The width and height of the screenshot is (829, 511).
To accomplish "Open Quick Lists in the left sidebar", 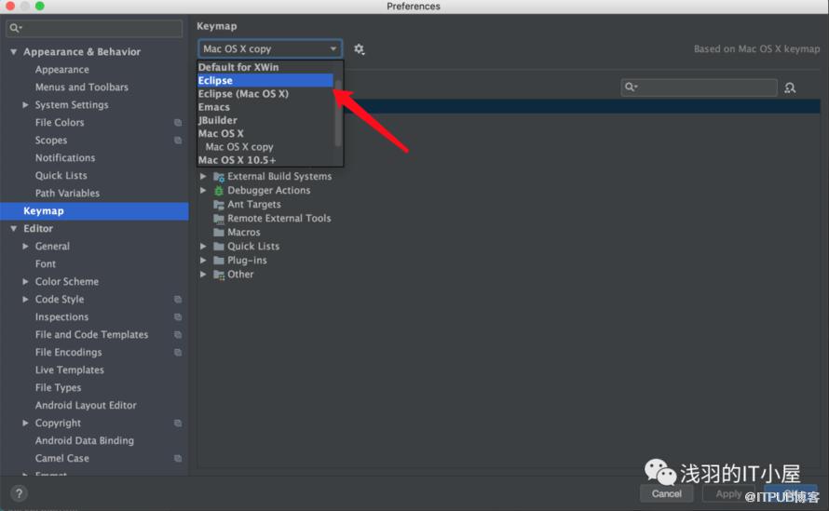I will point(61,175).
